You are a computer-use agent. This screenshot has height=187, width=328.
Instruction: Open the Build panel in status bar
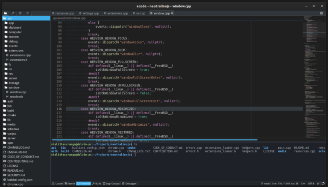97,184
